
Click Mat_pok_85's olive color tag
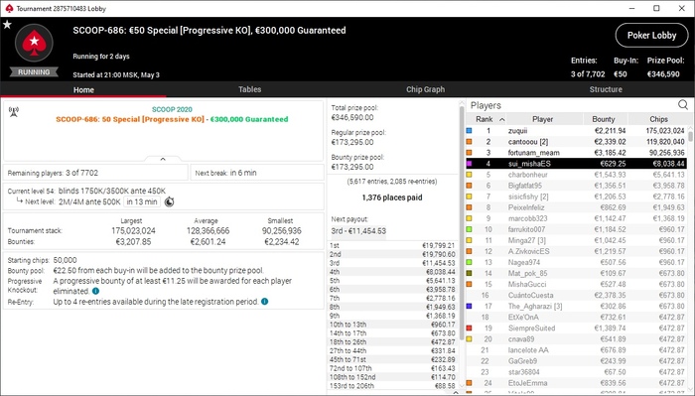coord(469,273)
